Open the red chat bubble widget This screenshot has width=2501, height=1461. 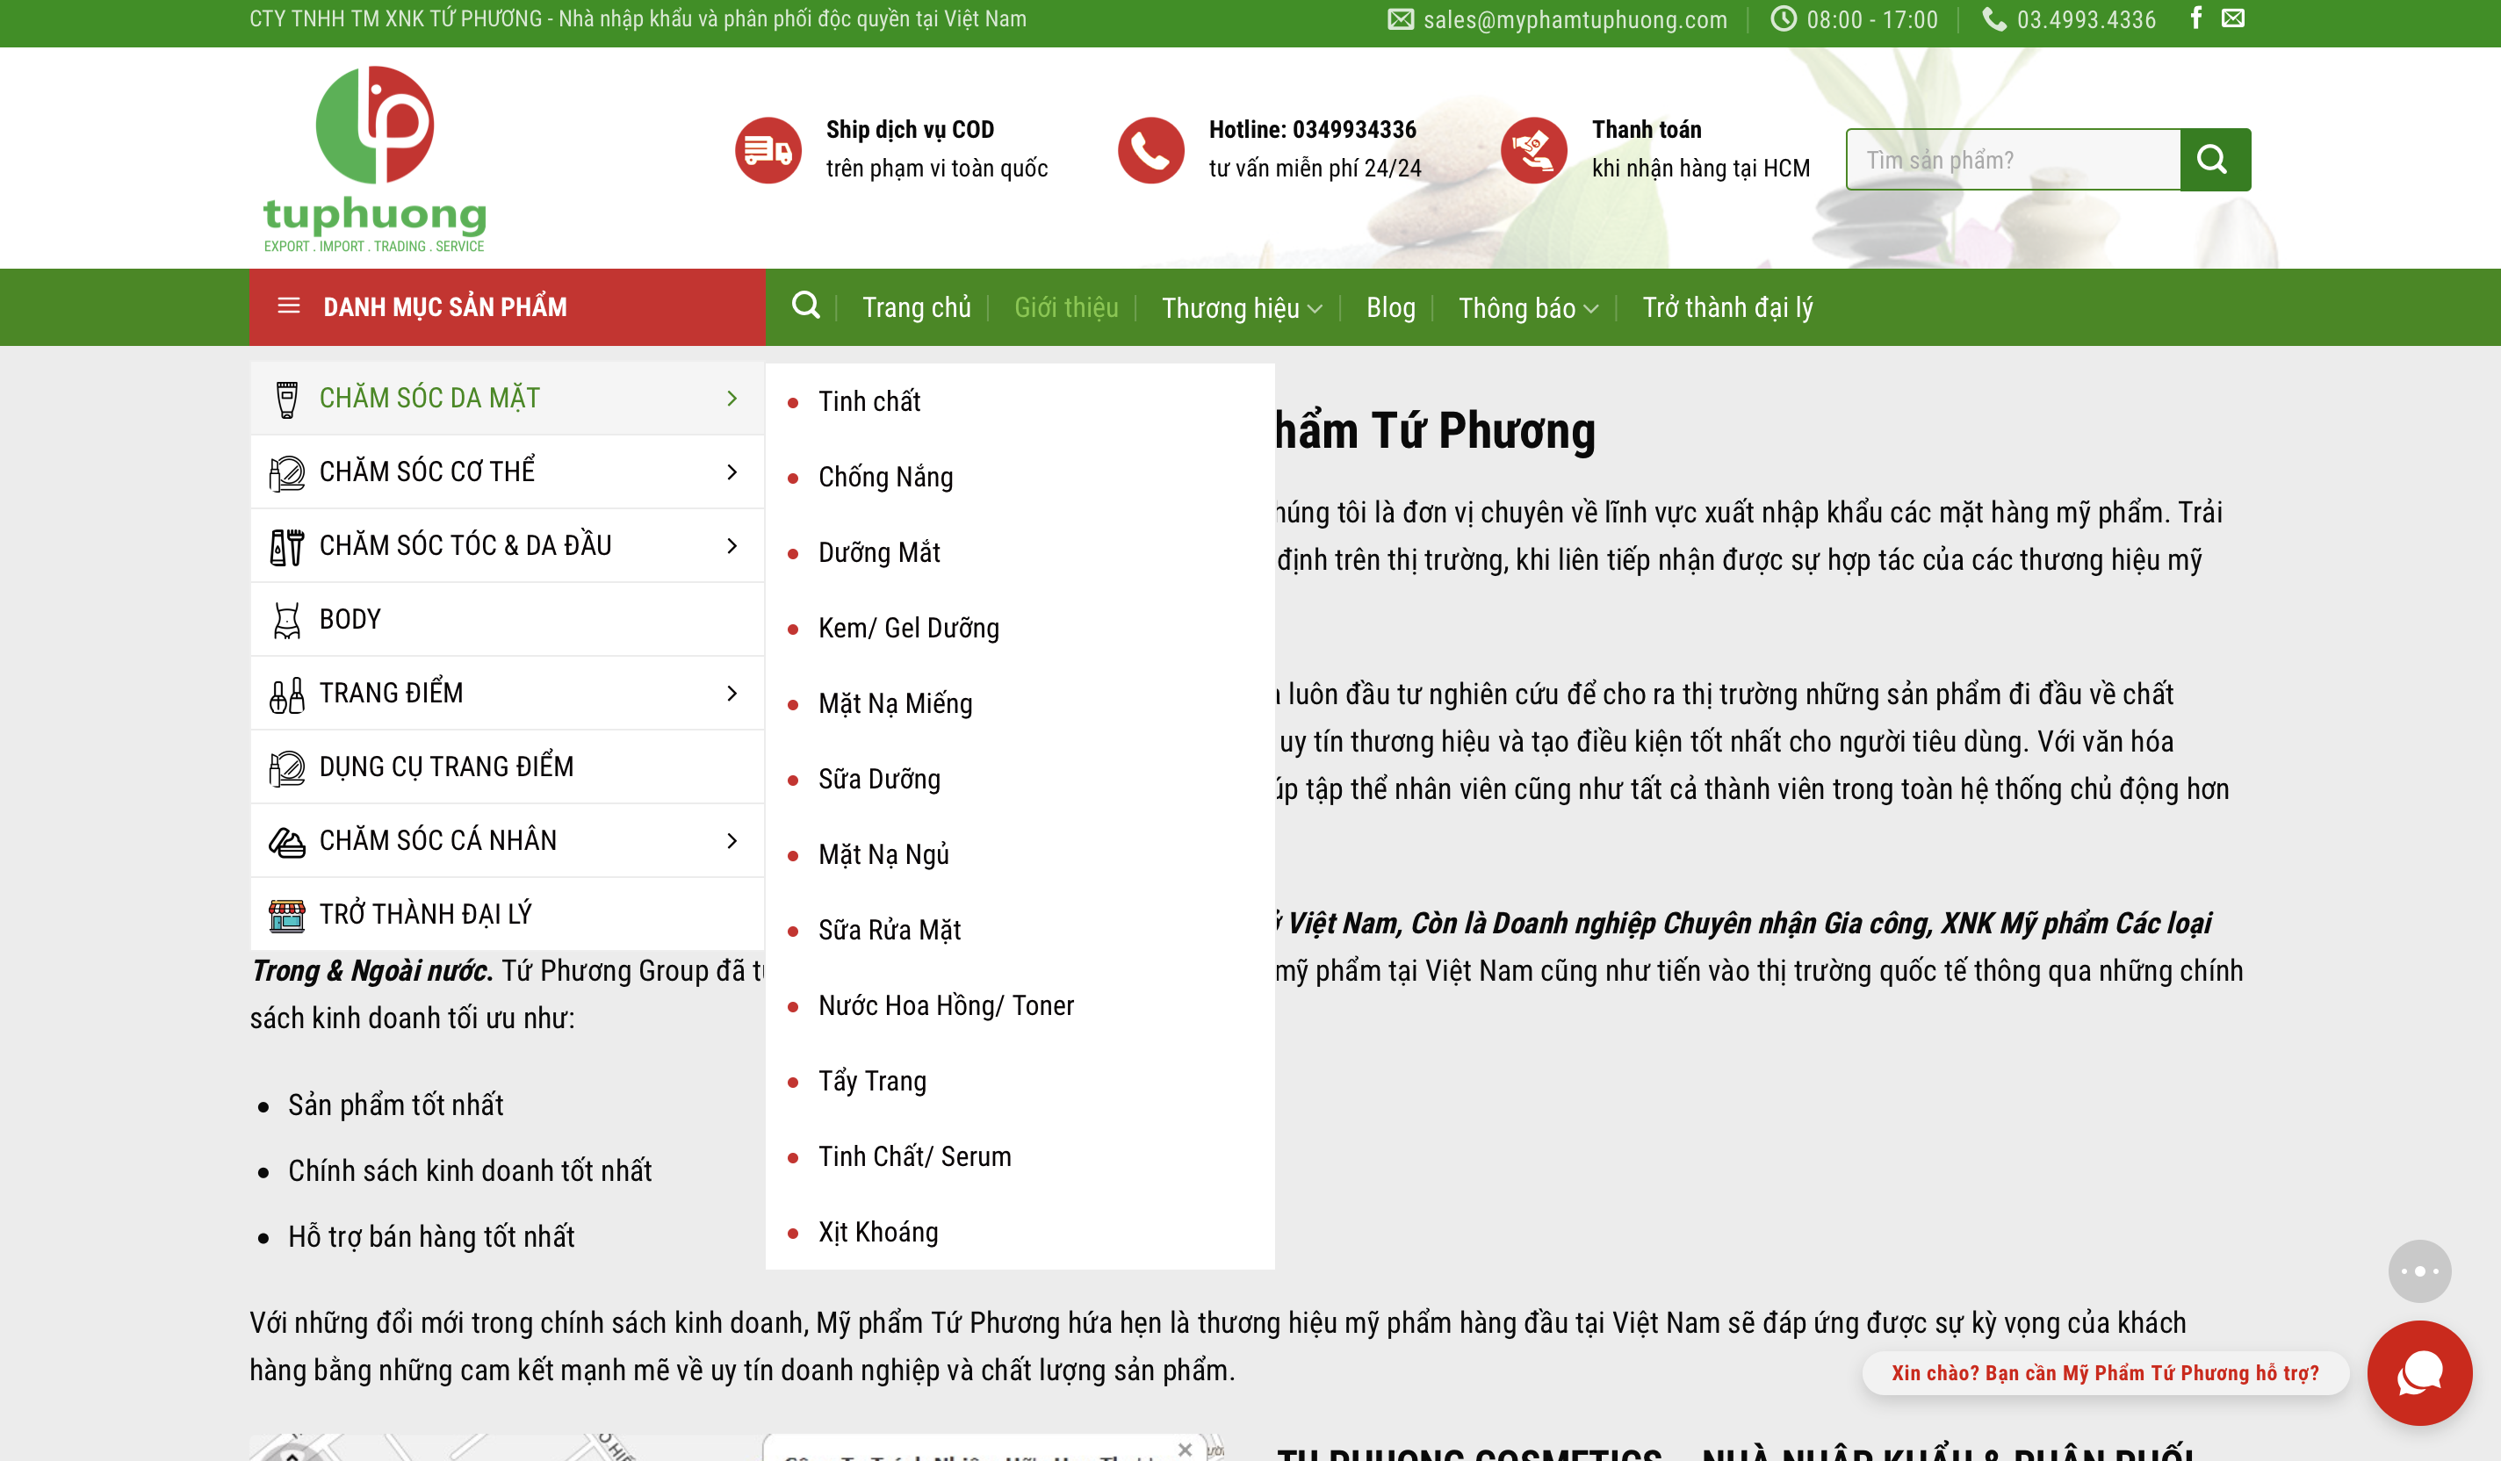pyautogui.click(x=2418, y=1372)
